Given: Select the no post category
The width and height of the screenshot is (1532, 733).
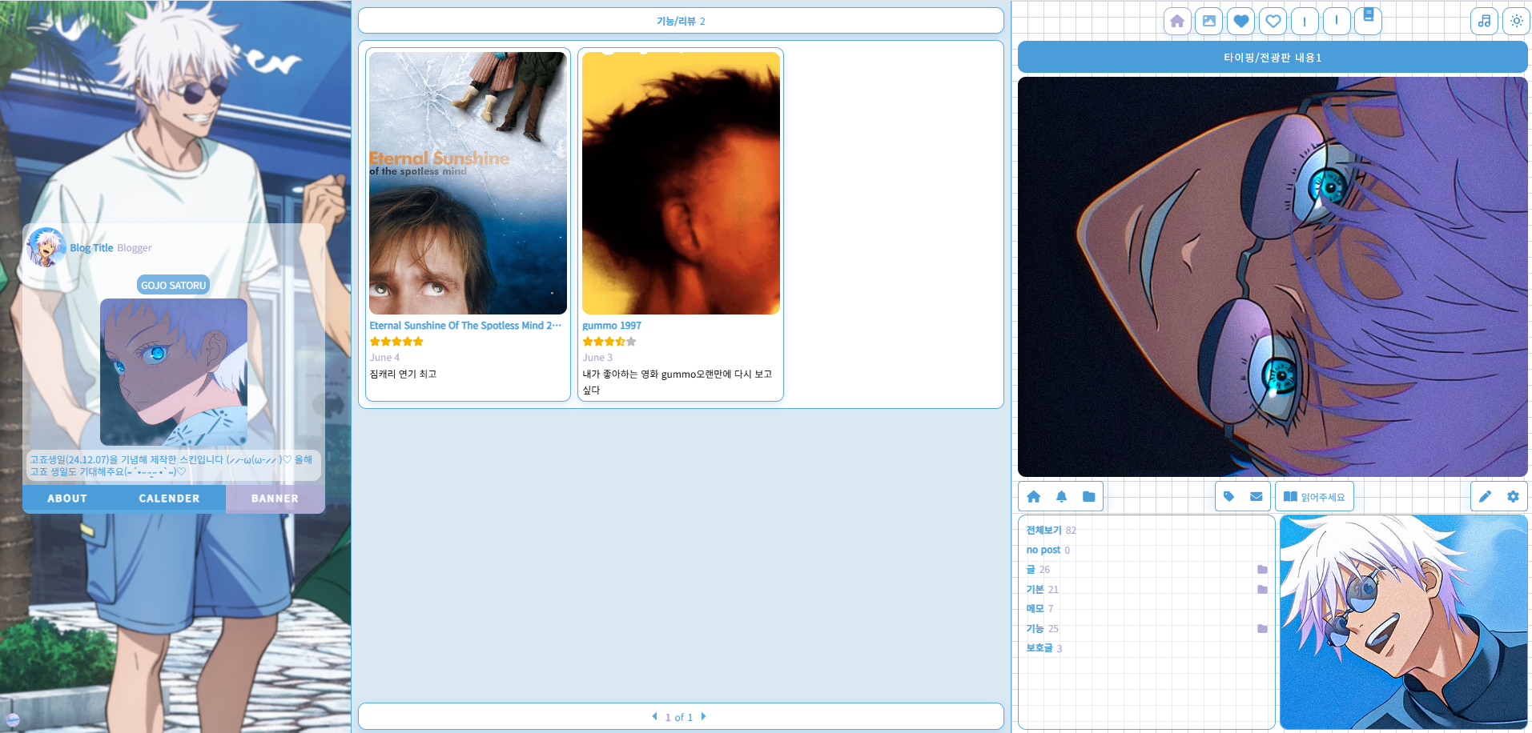Looking at the screenshot, I should 1047,550.
